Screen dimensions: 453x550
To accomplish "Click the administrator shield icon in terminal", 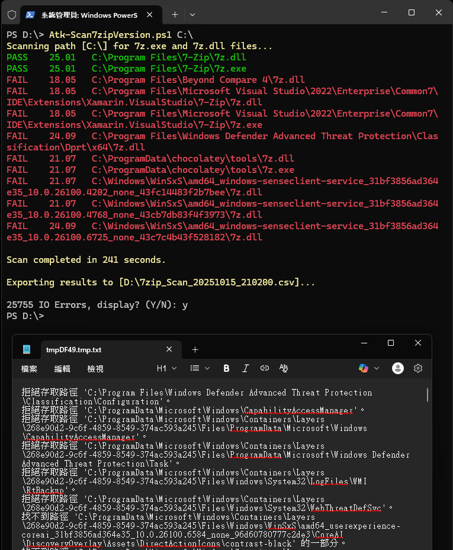I will click(x=11, y=14).
